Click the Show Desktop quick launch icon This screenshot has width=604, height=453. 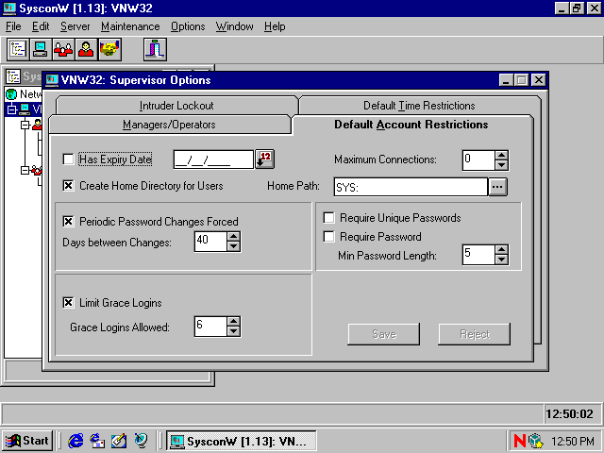click(119, 441)
